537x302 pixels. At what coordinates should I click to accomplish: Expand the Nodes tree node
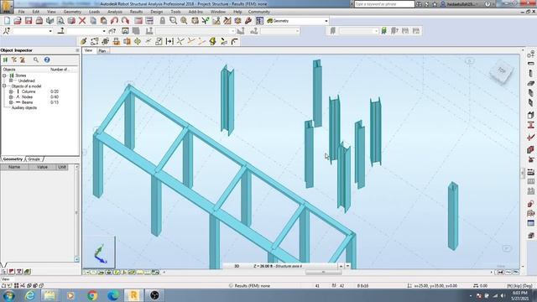11,97
